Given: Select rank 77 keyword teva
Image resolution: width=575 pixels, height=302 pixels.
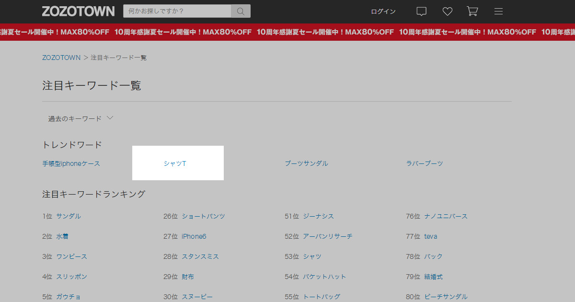Looking at the screenshot, I should coord(431,236).
